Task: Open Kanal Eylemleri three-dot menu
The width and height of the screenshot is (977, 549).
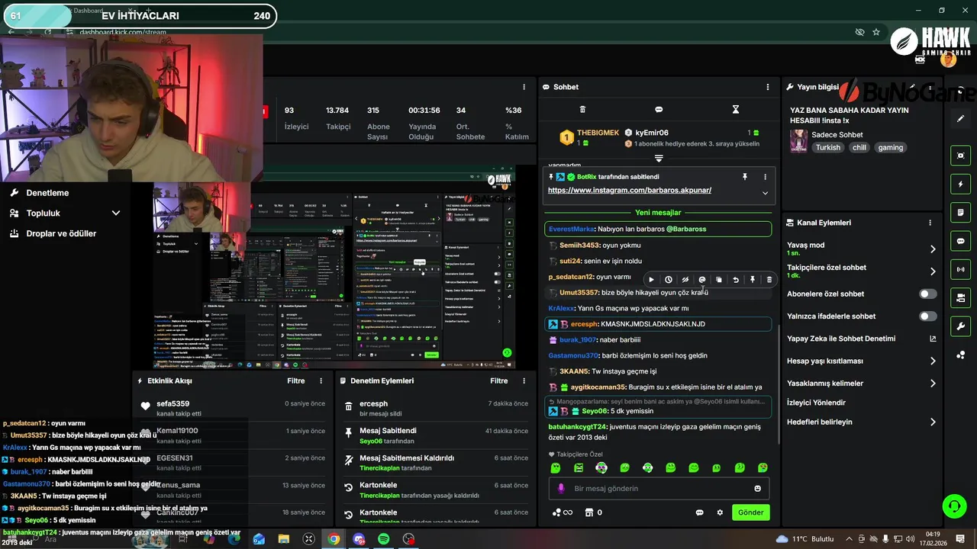Action: (930, 223)
